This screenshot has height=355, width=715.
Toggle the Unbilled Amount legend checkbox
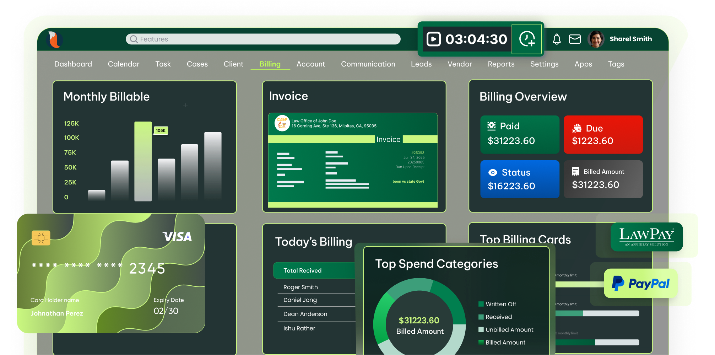click(x=481, y=330)
